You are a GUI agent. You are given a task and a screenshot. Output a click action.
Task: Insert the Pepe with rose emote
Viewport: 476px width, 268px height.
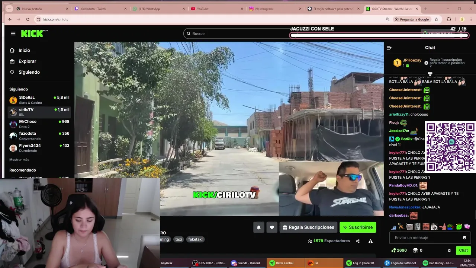[x=451, y=226]
